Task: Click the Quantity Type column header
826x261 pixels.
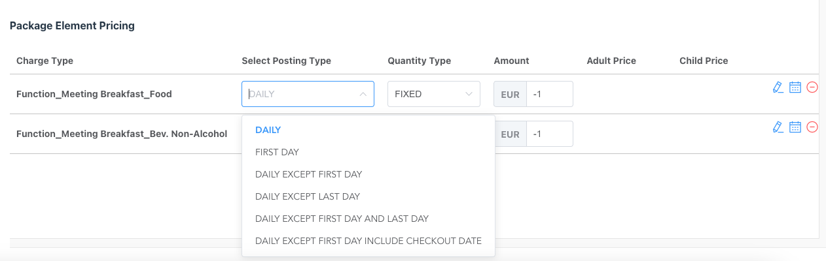Action: pyautogui.click(x=419, y=61)
